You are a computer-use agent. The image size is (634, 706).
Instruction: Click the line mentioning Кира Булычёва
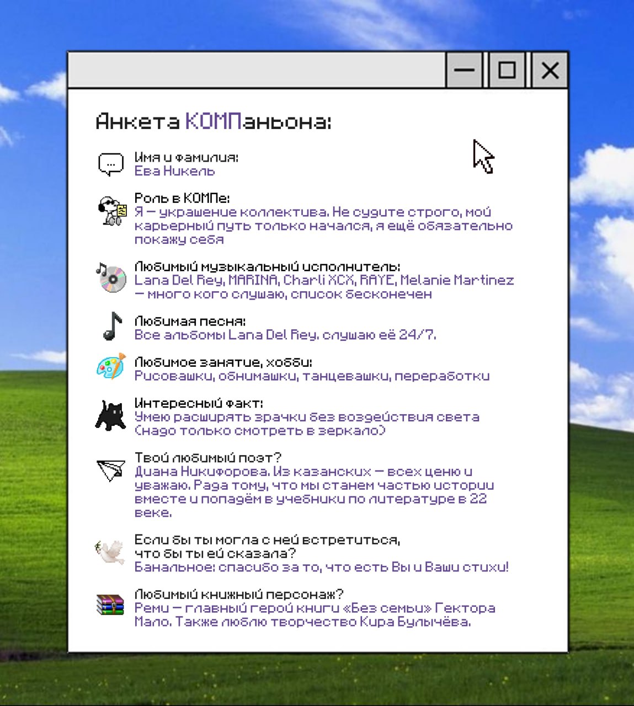(303, 622)
